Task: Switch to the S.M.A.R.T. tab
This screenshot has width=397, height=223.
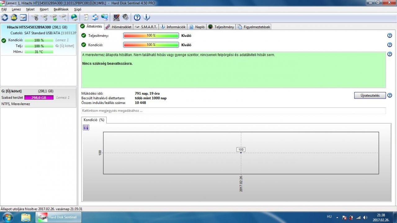Action: point(146,27)
